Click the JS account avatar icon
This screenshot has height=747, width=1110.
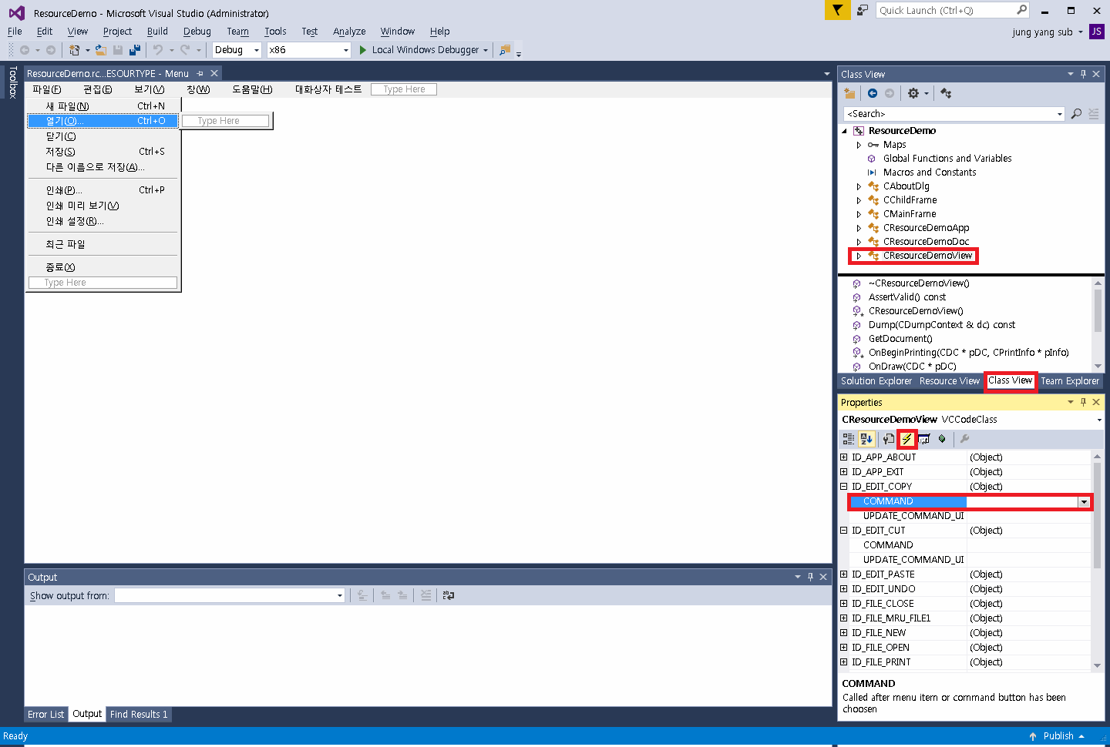click(x=1096, y=32)
